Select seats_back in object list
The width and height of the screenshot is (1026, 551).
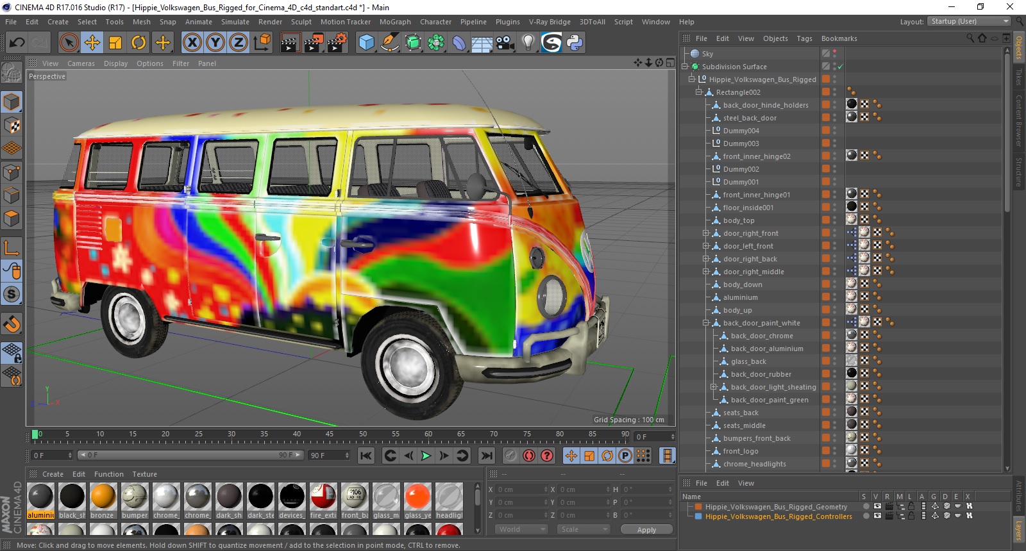[741, 413]
